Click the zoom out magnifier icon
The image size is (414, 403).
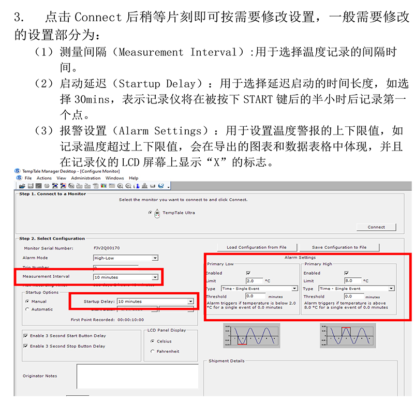128,186
